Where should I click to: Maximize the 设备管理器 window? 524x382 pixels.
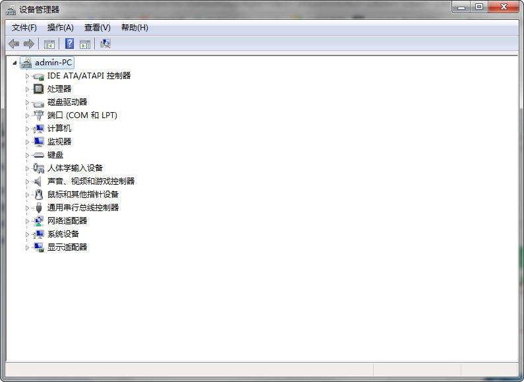click(479, 7)
